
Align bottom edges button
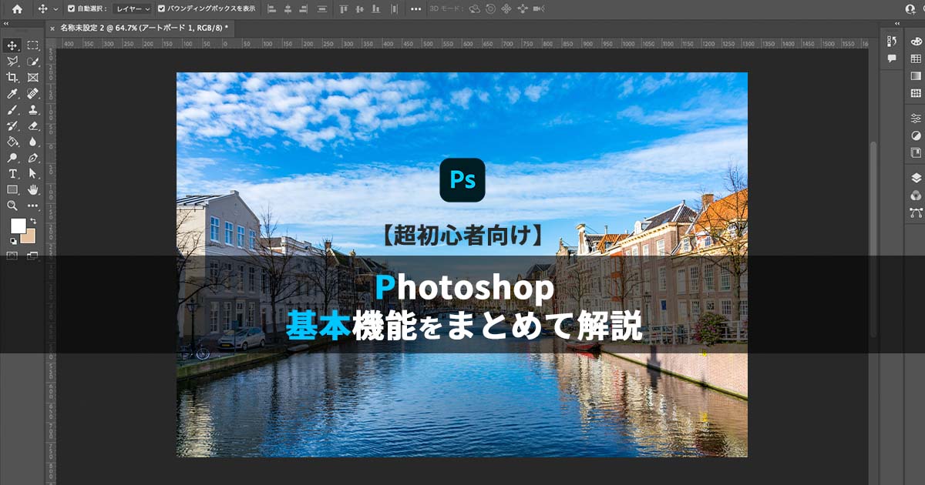pyautogui.click(x=377, y=8)
